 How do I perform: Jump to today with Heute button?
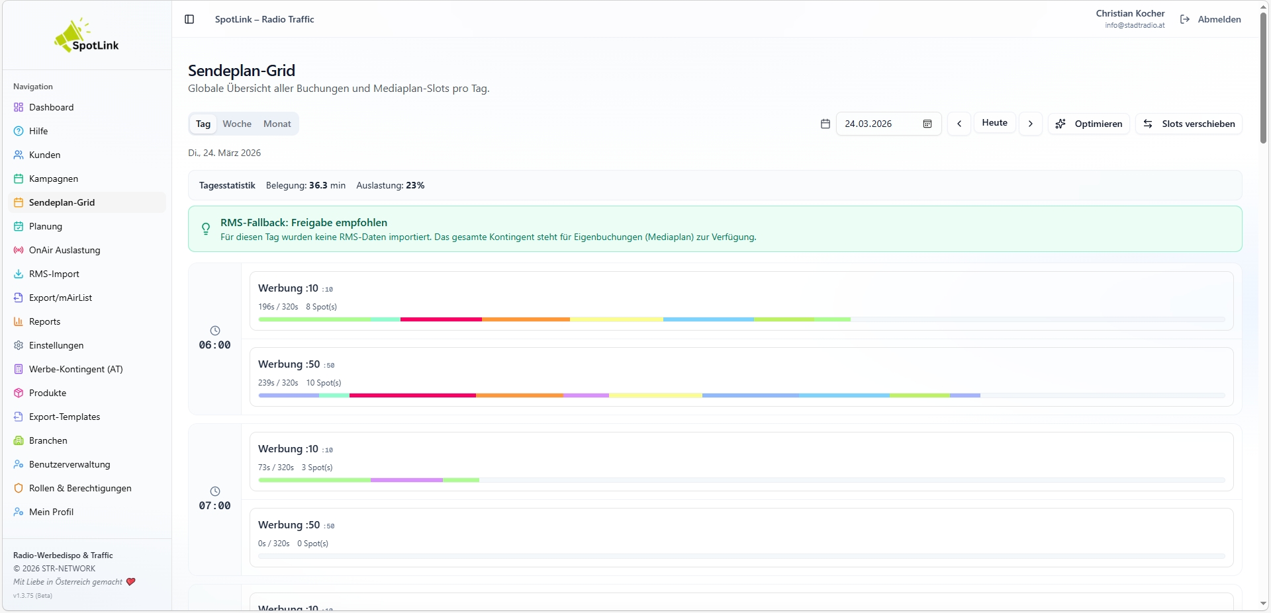click(x=994, y=123)
